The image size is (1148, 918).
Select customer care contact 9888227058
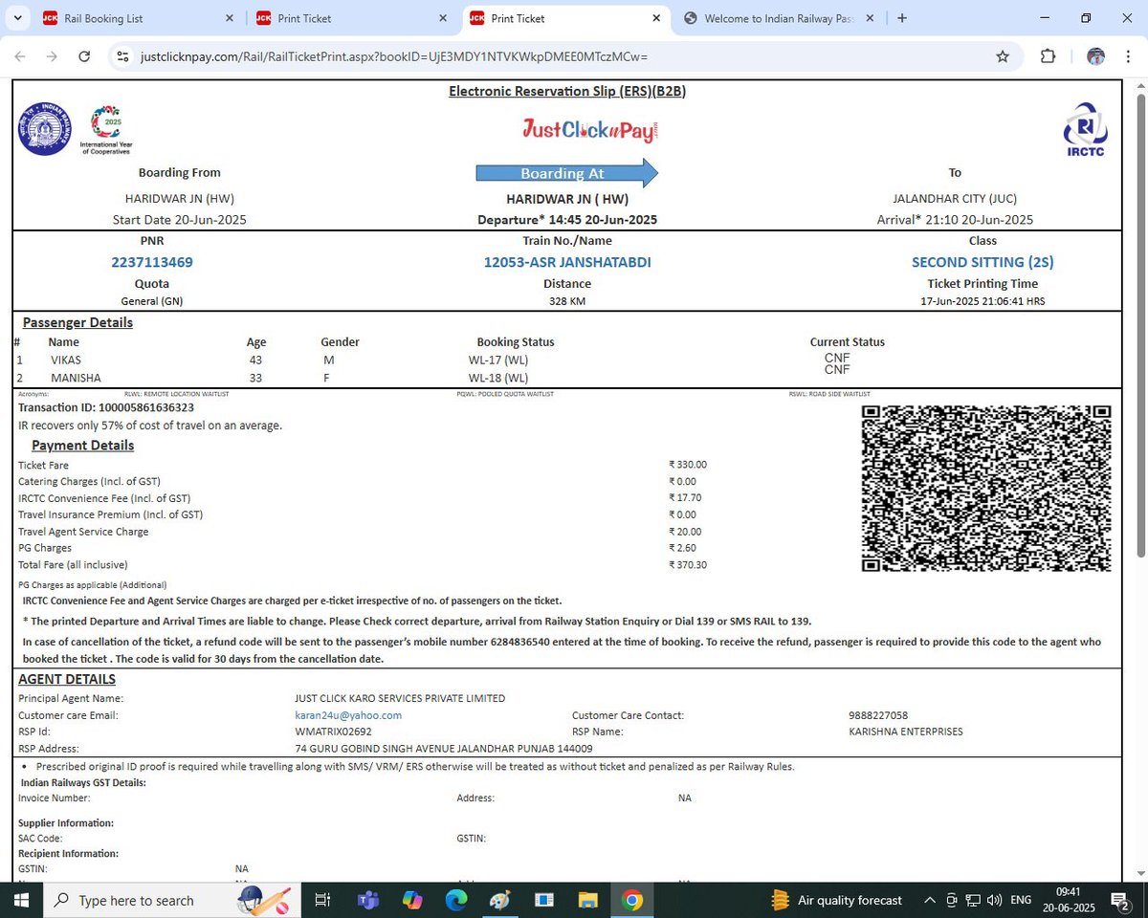(878, 715)
